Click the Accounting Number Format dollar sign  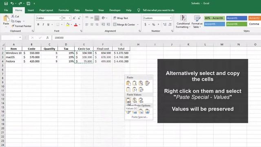[145, 24]
